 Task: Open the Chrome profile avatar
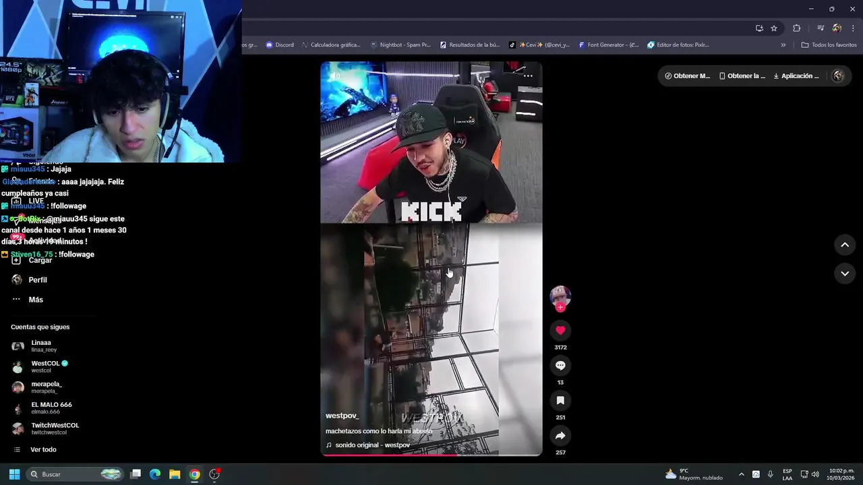tap(837, 28)
